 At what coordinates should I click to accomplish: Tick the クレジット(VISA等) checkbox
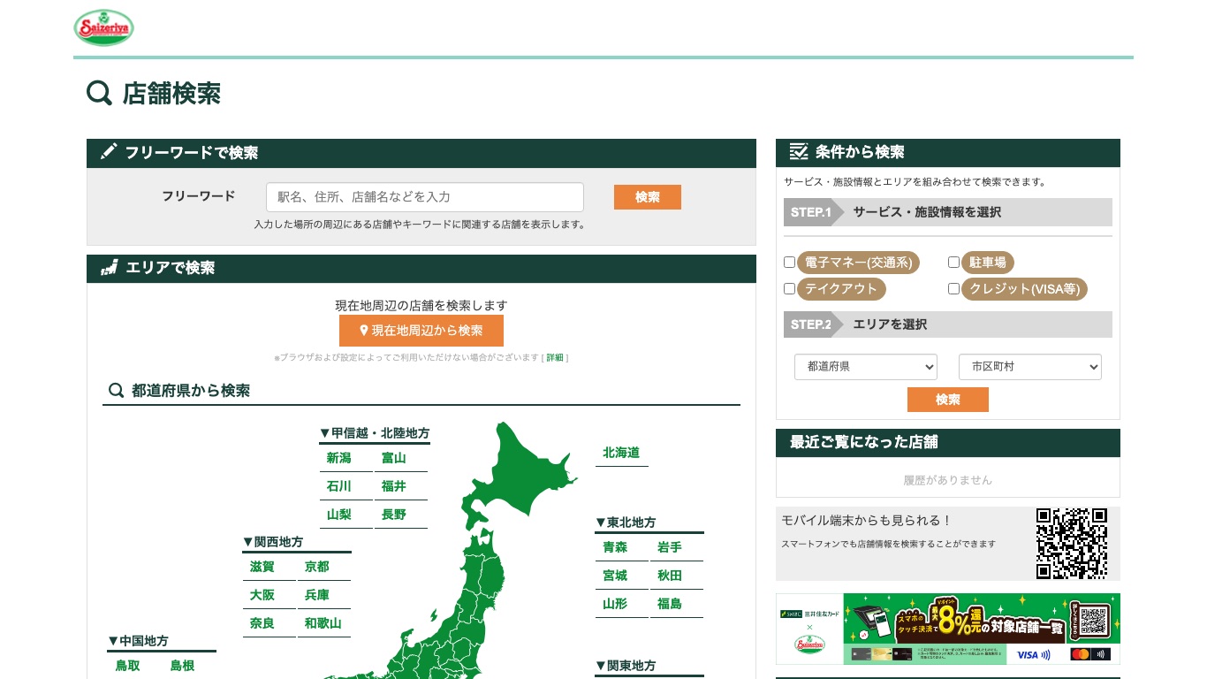954,289
